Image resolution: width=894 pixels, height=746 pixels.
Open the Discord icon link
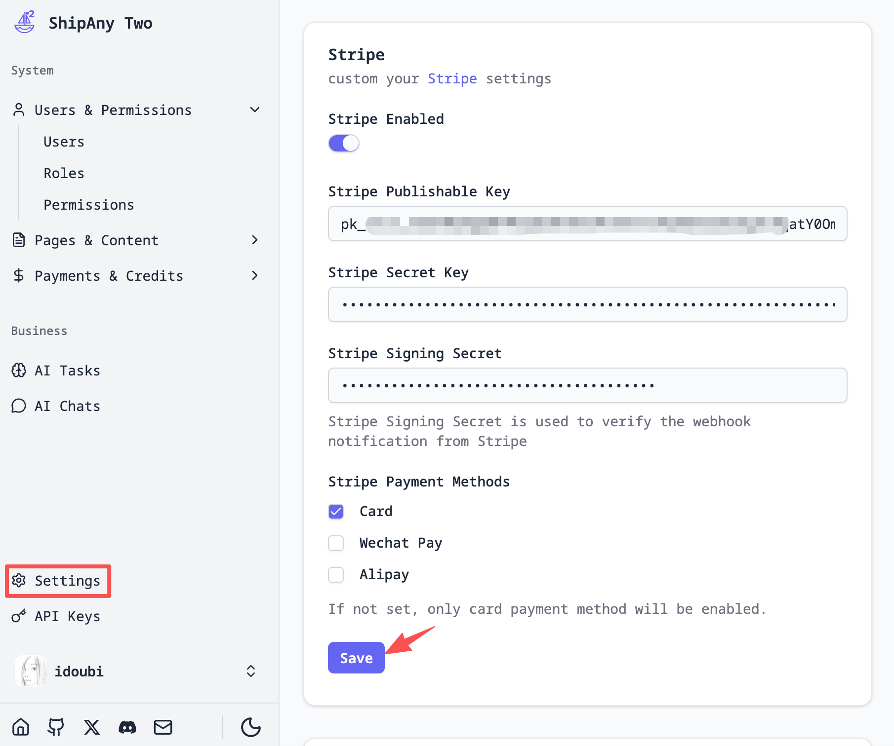(127, 727)
